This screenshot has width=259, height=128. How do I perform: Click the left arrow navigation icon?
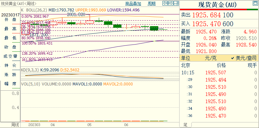coord(165,3)
